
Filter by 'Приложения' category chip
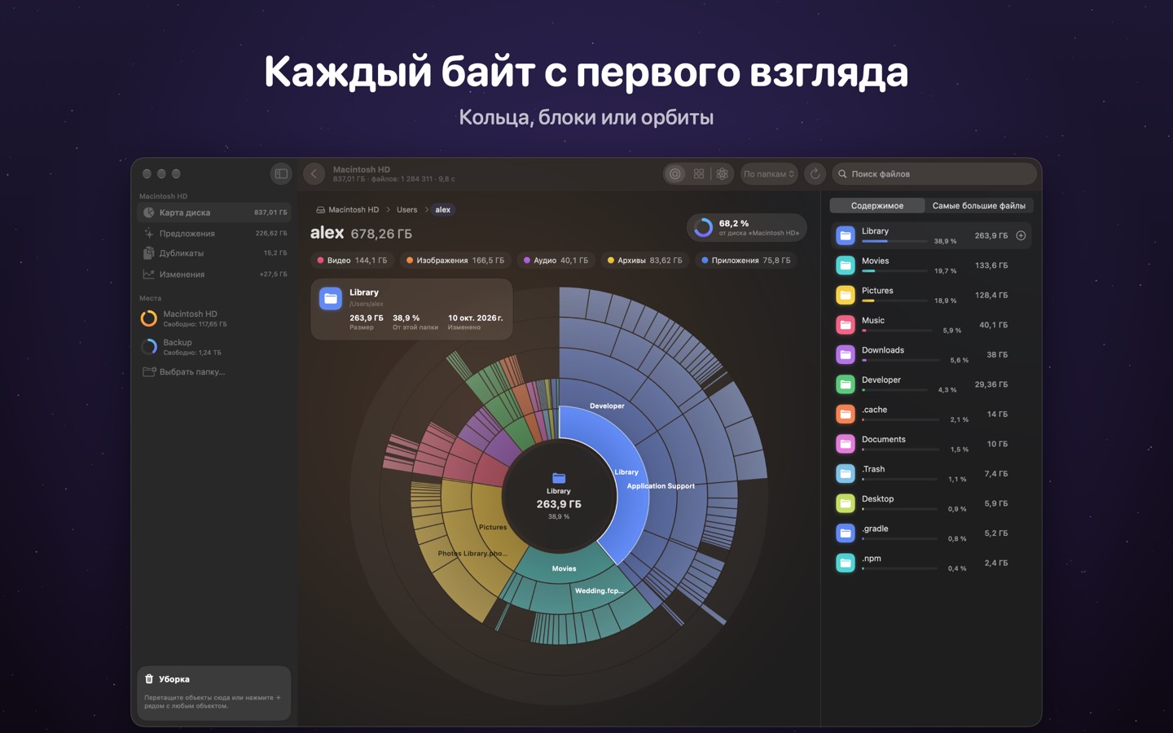coord(746,261)
